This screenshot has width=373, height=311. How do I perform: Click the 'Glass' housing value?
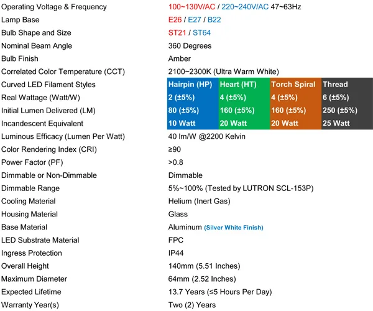pyautogui.click(x=178, y=214)
